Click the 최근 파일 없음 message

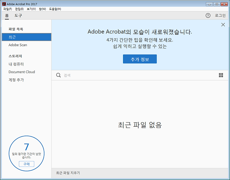(140, 125)
